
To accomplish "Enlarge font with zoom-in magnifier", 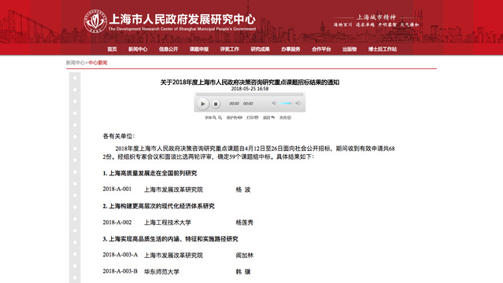I will (215, 118).
